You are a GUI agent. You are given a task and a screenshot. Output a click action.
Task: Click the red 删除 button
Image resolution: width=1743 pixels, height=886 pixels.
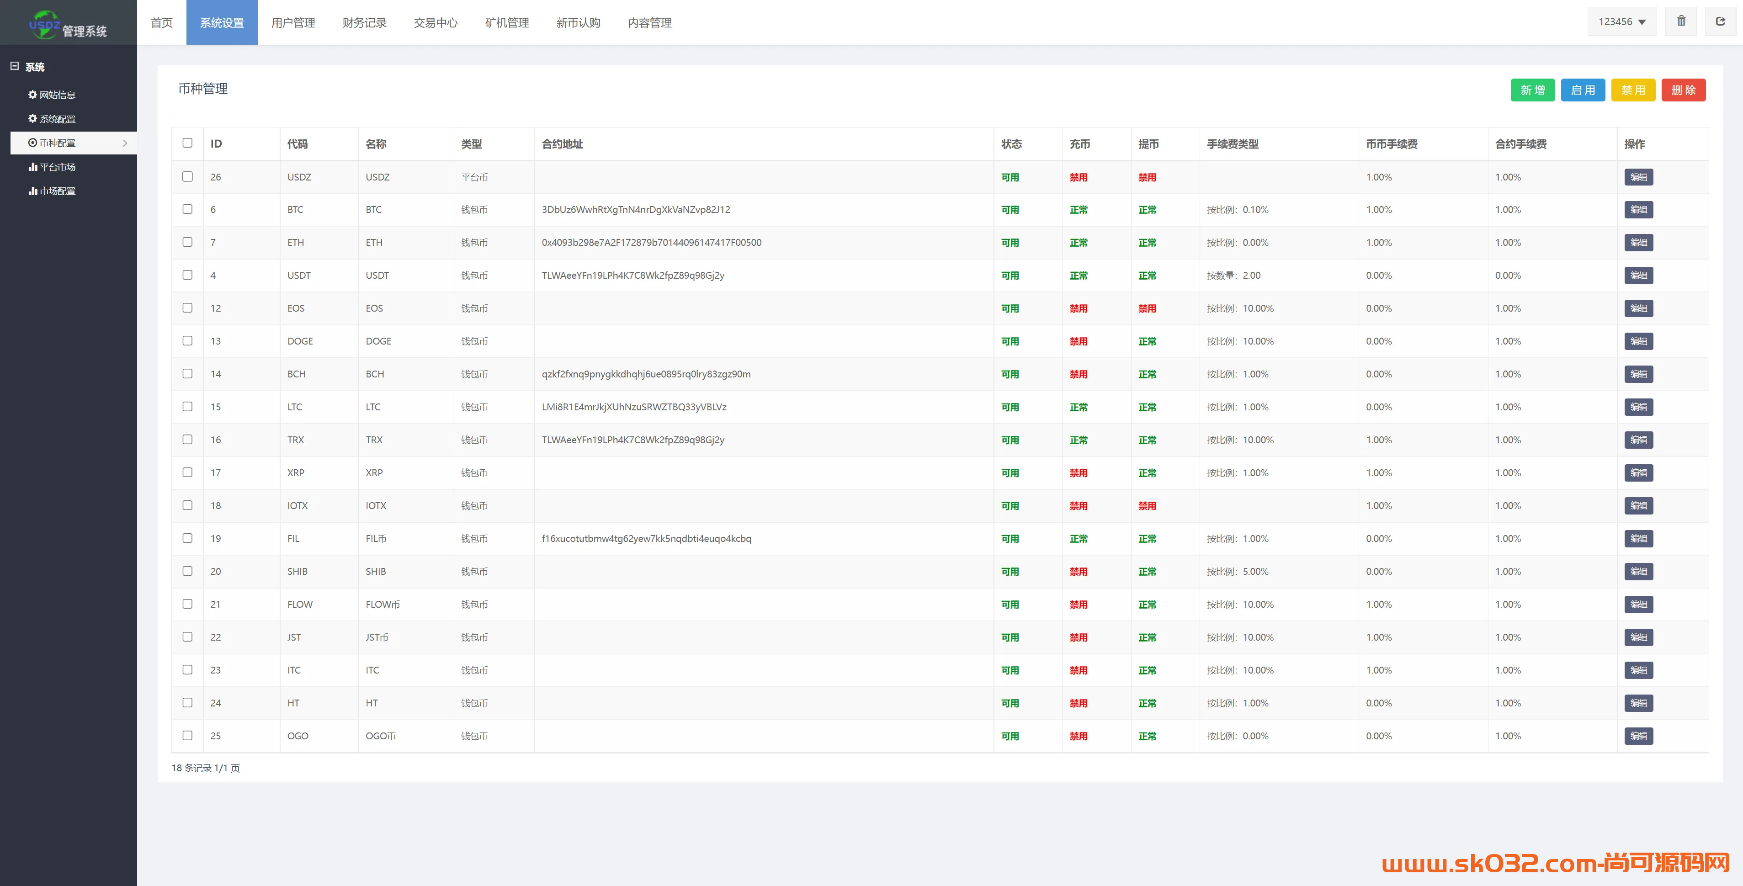tap(1684, 90)
